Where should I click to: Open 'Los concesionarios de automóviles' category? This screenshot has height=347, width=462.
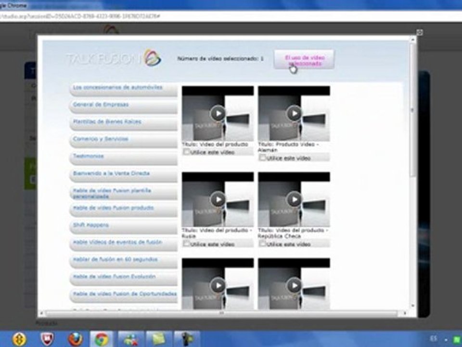pos(124,90)
